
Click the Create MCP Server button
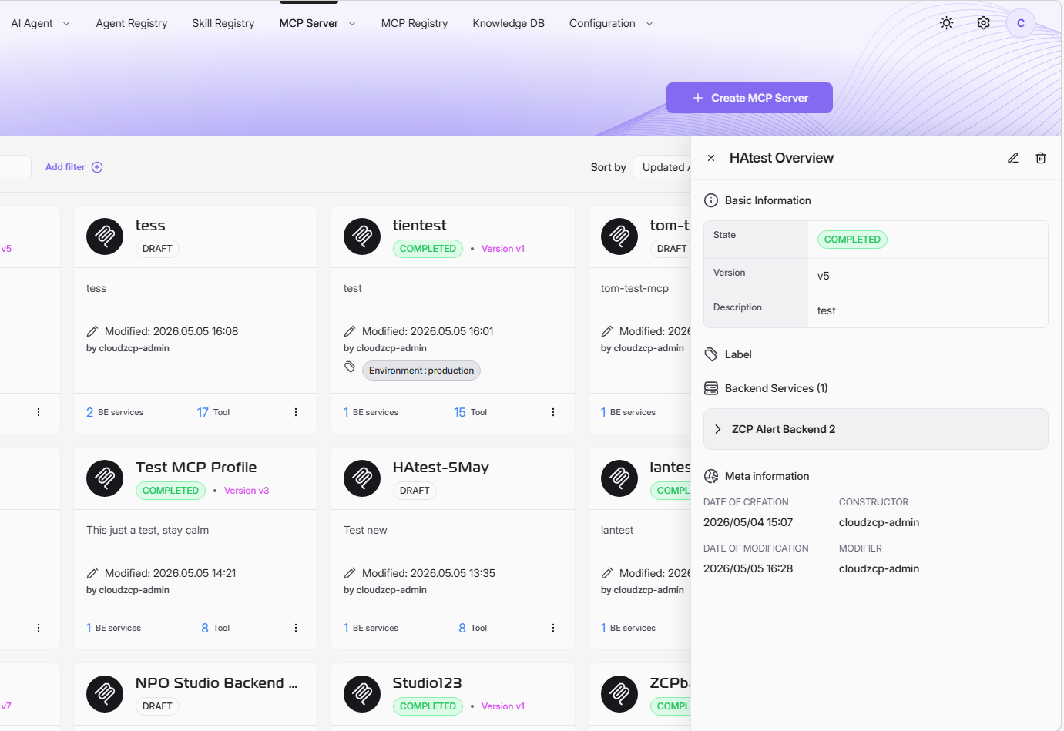tap(750, 98)
